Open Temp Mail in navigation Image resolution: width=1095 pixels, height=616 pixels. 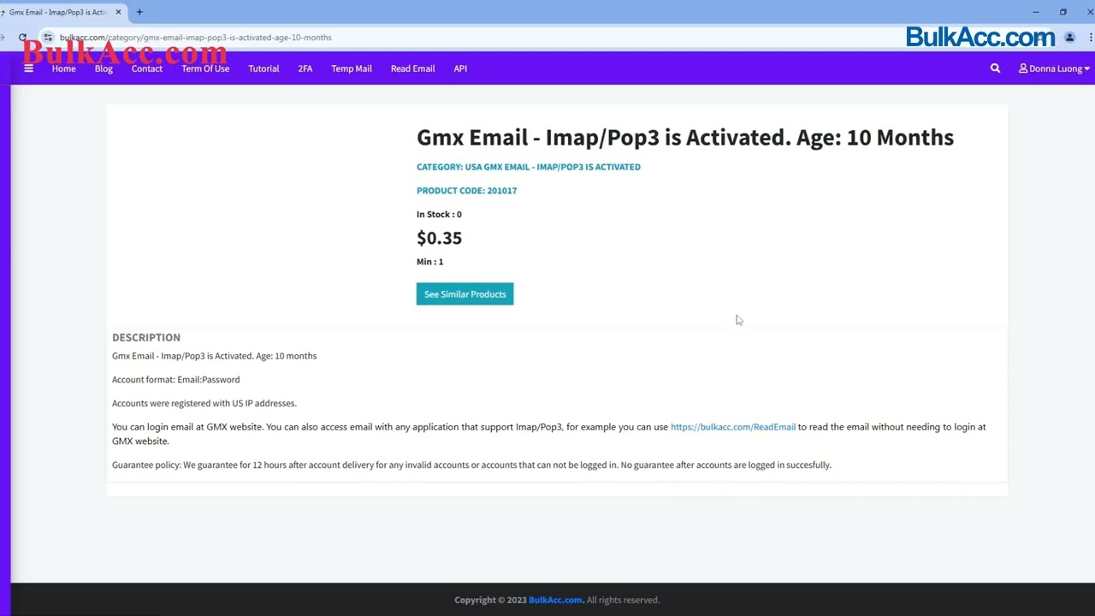[352, 68]
